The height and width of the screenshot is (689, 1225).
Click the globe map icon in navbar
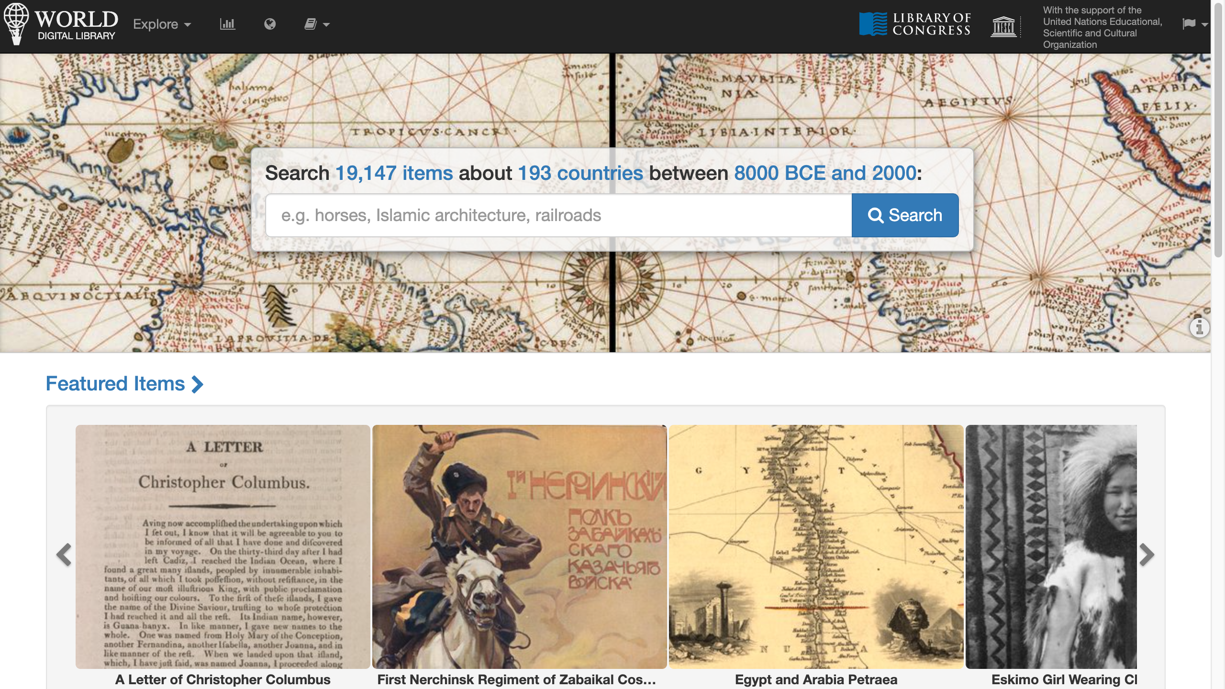point(270,24)
